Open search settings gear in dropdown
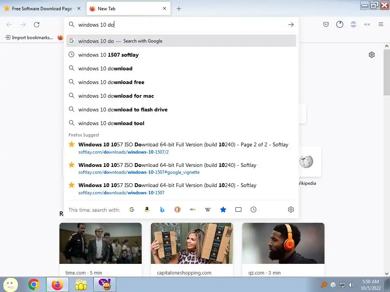 click(291, 209)
